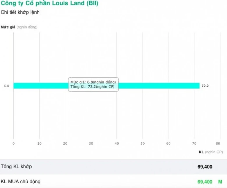Click the 72.2 data label beside the bar
This screenshot has height=188, width=227.
click(205, 86)
